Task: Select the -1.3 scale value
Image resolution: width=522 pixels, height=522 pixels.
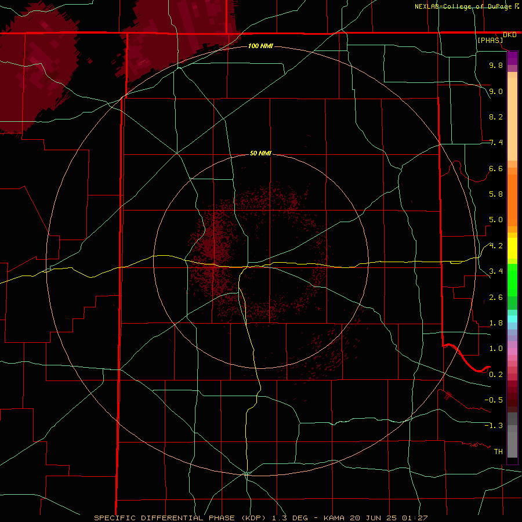Action: coord(494,426)
